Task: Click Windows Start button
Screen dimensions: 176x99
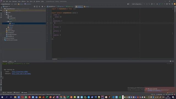Action: [2, 97]
